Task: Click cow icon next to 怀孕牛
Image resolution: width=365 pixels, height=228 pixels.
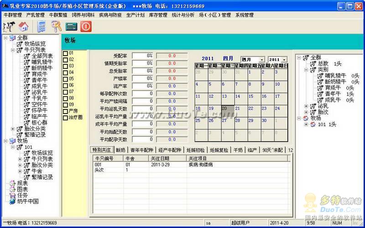Action: [27, 110]
